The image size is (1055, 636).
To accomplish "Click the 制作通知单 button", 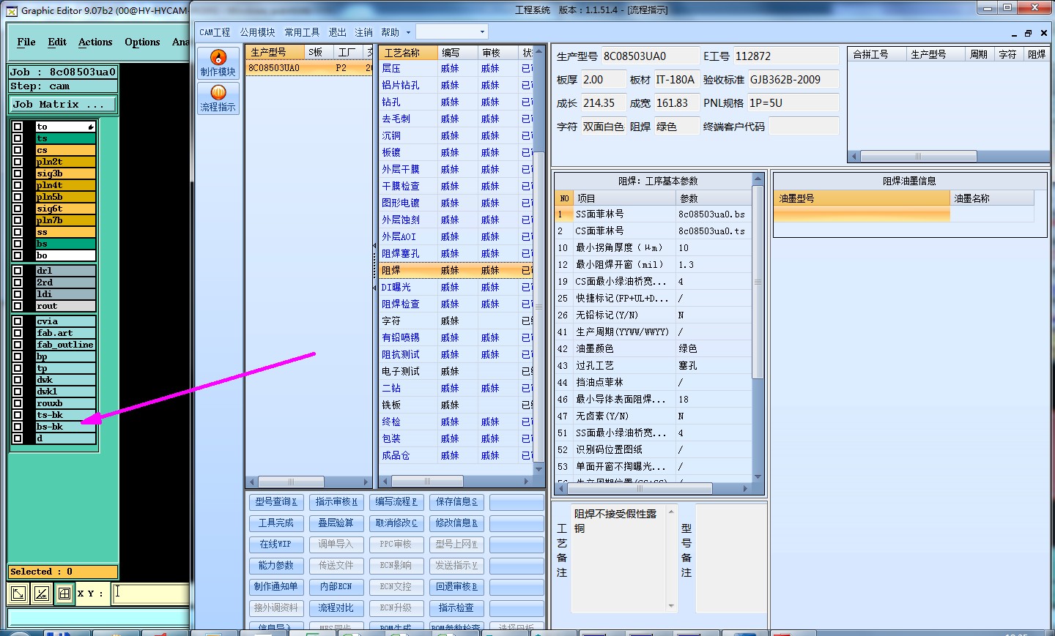I will [276, 587].
